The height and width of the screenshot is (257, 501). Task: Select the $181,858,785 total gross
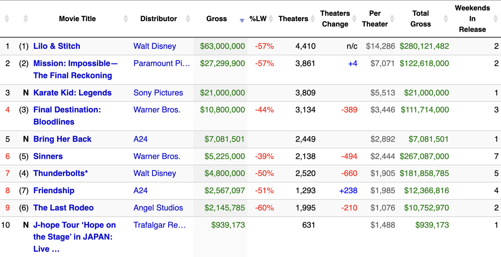(424, 173)
